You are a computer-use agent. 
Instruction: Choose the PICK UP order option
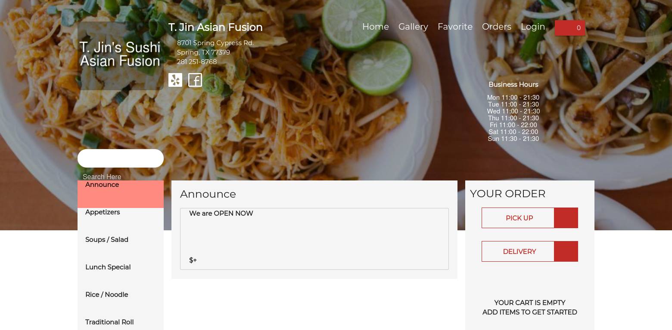point(529,218)
